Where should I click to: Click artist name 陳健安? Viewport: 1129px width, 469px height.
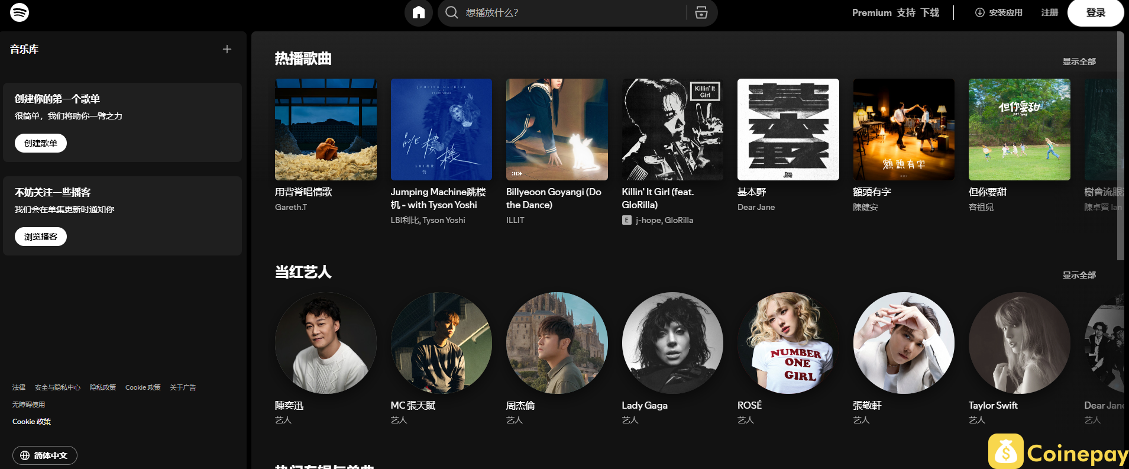[865, 207]
